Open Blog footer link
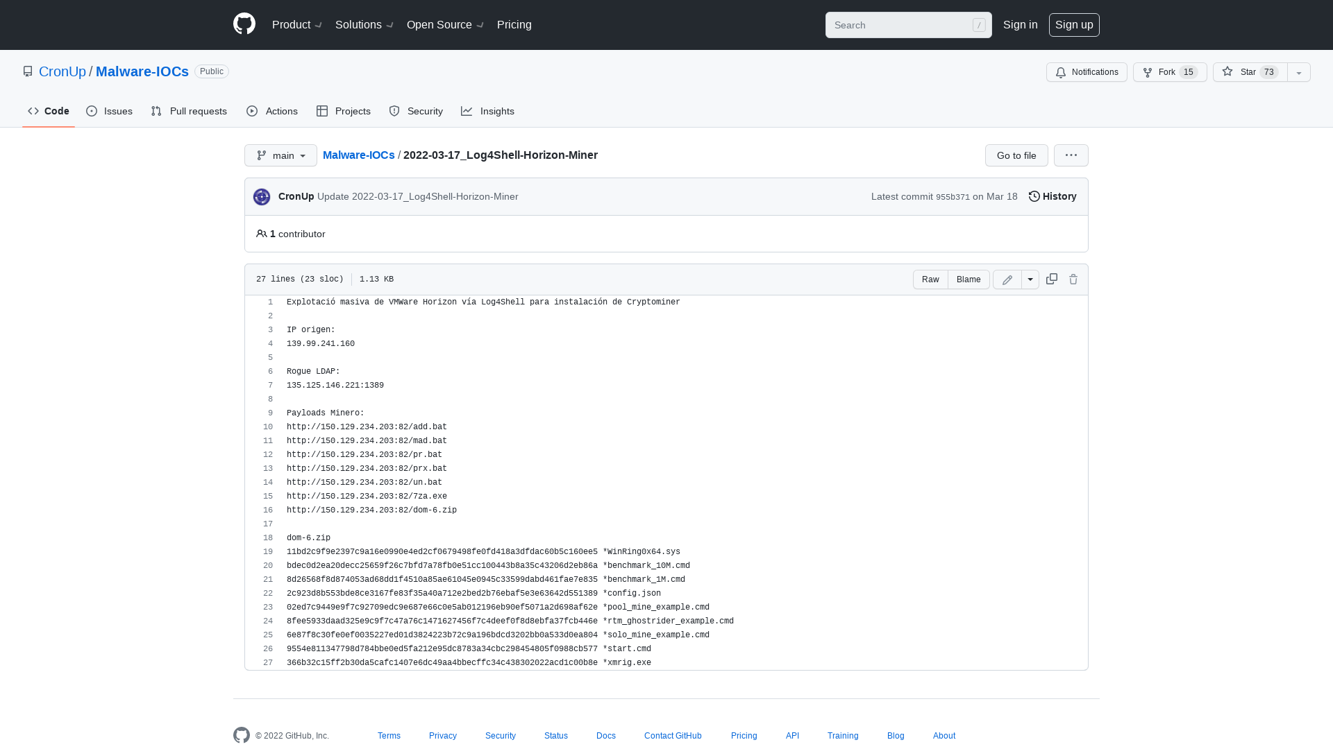The width and height of the screenshot is (1333, 749). [896, 736]
